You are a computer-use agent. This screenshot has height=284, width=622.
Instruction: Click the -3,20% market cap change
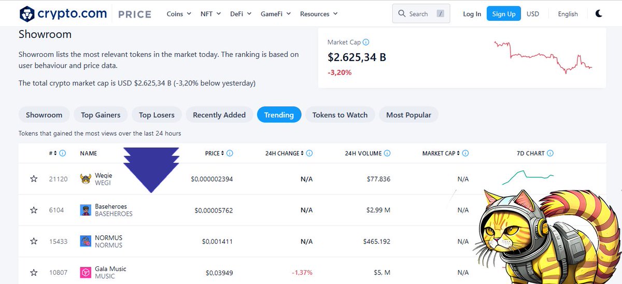click(x=340, y=72)
